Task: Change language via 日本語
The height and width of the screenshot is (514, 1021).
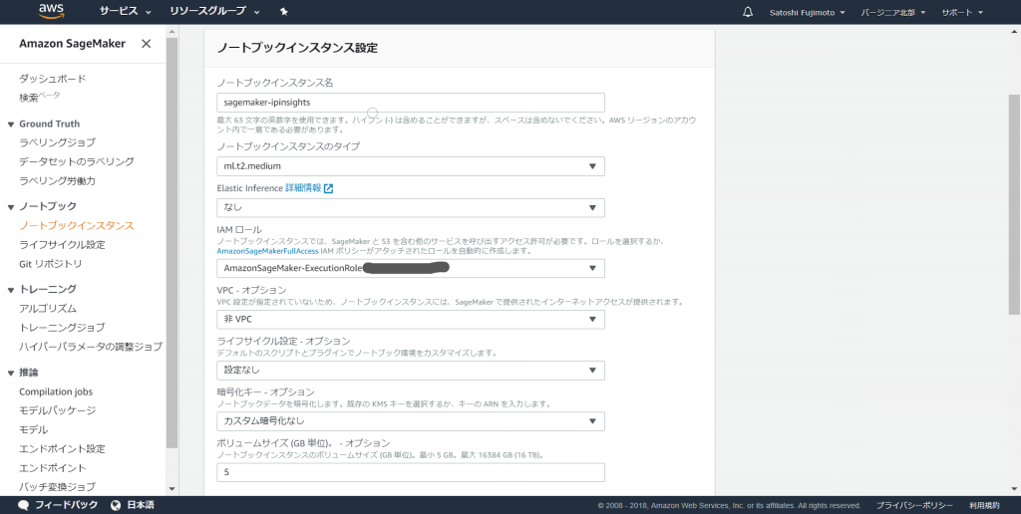Action: click(140, 505)
